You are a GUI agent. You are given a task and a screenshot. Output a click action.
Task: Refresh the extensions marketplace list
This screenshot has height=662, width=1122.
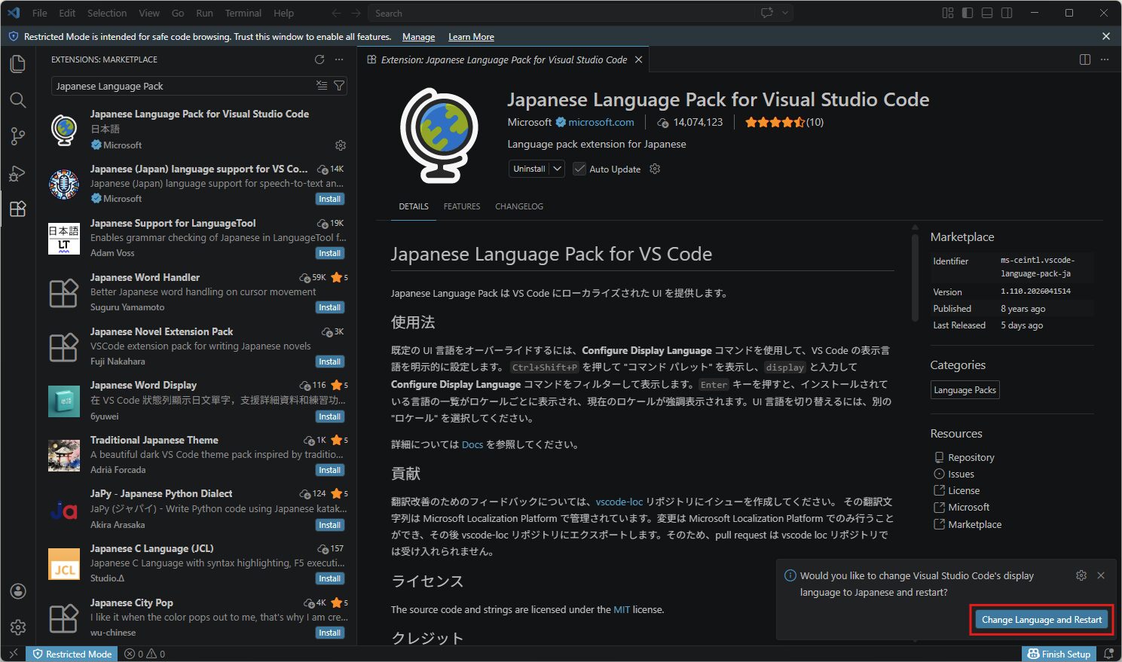pyautogui.click(x=319, y=59)
